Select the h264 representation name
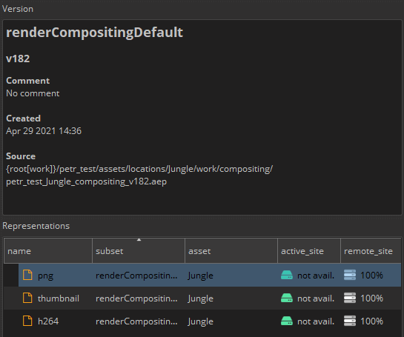This screenshot has height=337, width=404. tap(48, 321)
